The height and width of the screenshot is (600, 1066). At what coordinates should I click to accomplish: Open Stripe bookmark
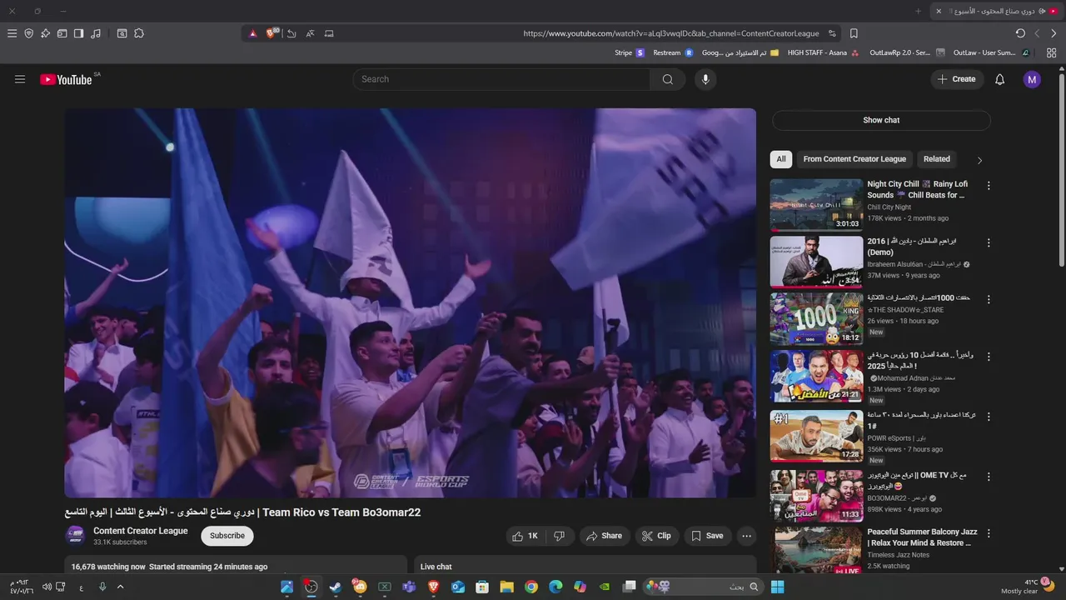pyautogui.click(x=630, y=52)
